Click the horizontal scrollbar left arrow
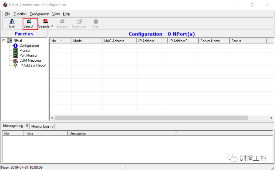 point(52,118)
